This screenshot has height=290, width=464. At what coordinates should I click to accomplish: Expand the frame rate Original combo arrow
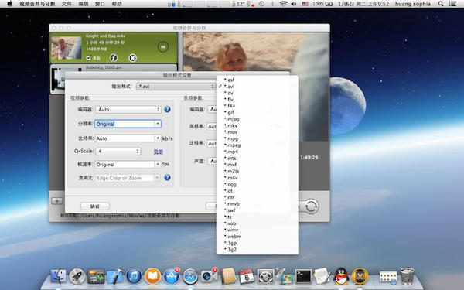coord(158,164)
